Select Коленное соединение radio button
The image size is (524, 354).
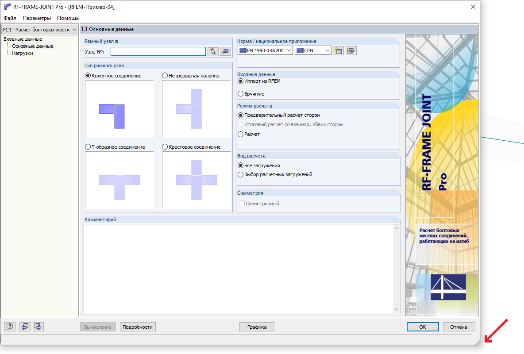click(x=88, y=76)
